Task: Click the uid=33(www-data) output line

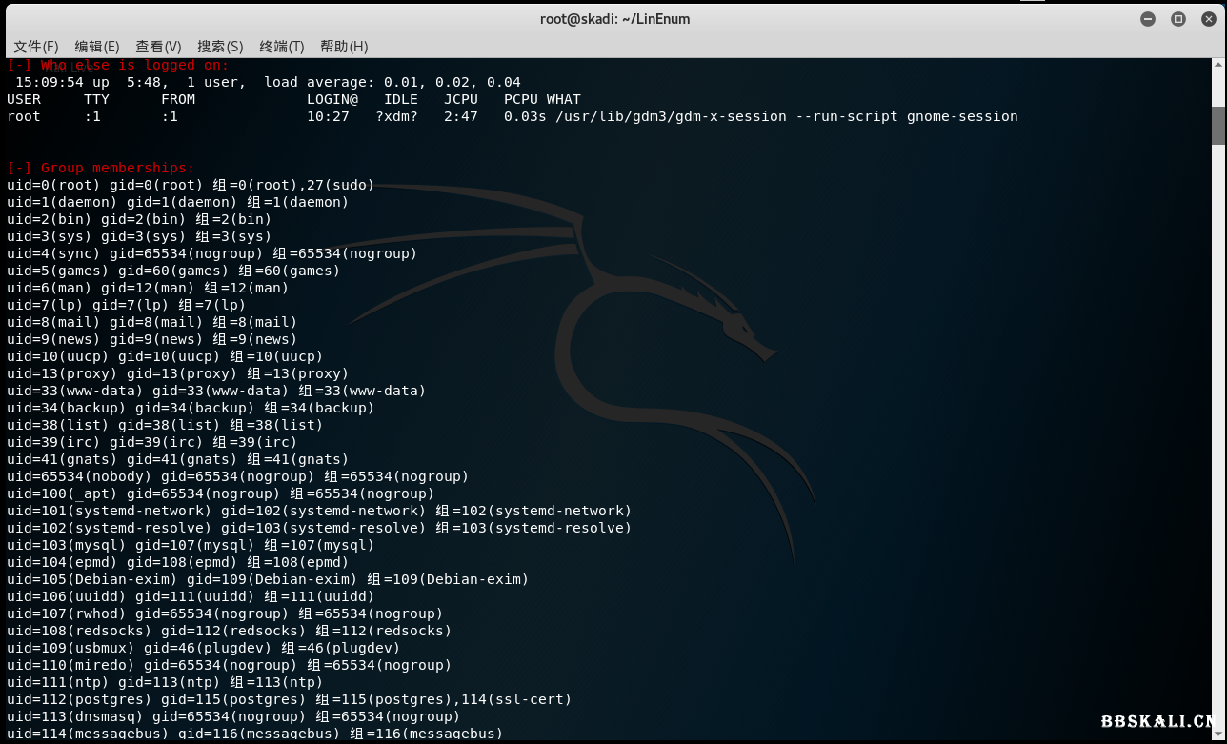Action: 216,391
